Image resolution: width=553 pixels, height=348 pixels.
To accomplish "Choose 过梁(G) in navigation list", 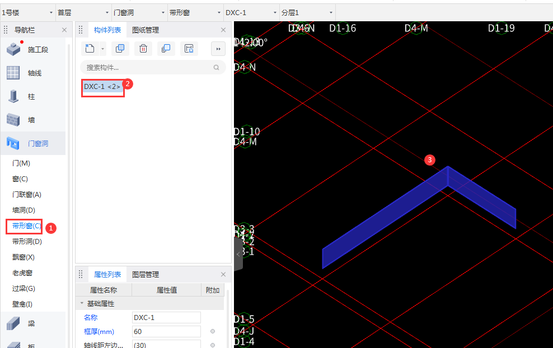I will [x=24, y=288].
